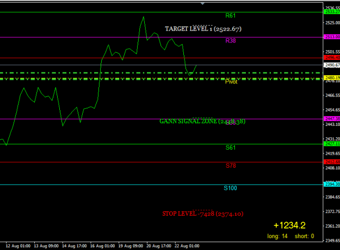
Task: Click the 20 Aug 17:00 time label
Action: pos(159,246)
